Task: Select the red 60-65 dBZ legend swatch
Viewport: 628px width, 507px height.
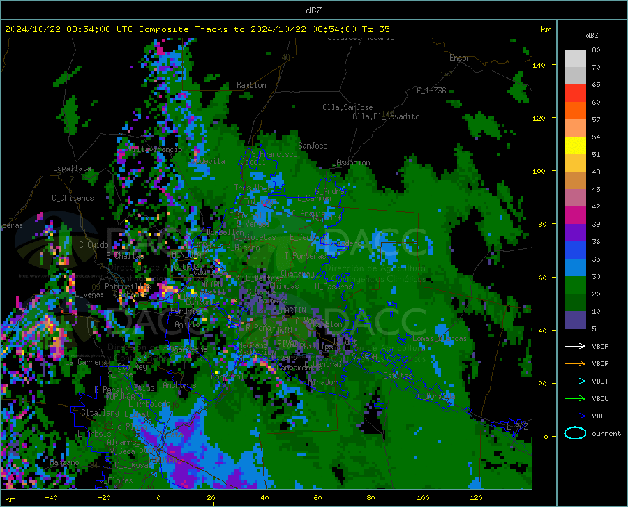Action: coord(575,93)
